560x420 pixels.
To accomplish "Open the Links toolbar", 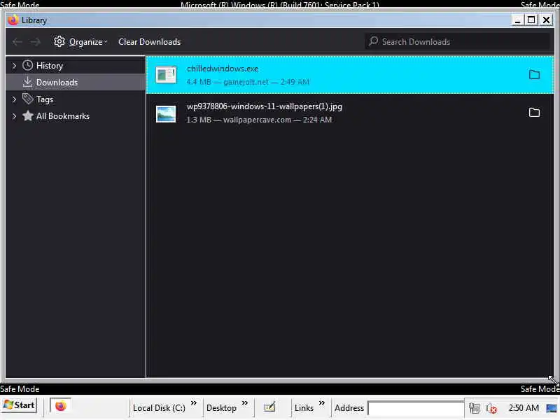I will 304,408.
